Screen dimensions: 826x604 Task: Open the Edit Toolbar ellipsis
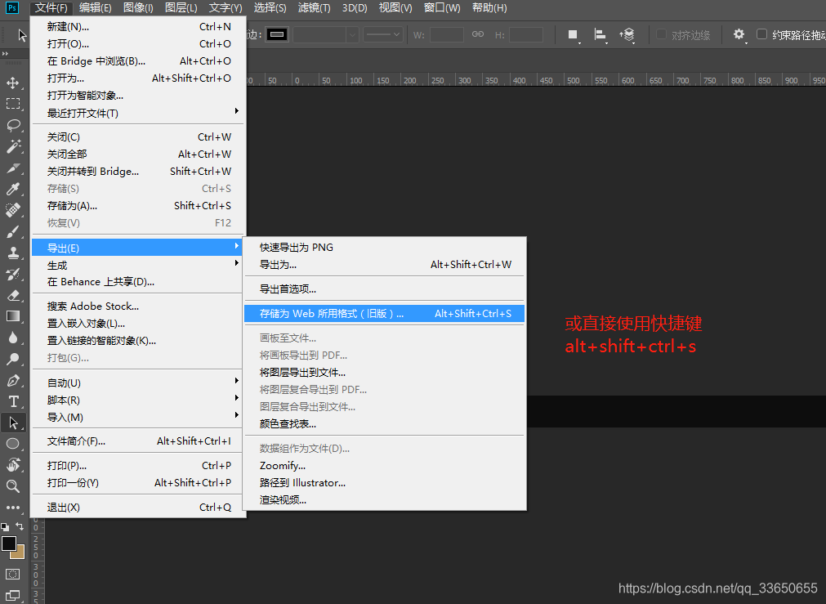click(x=12, y=508)
